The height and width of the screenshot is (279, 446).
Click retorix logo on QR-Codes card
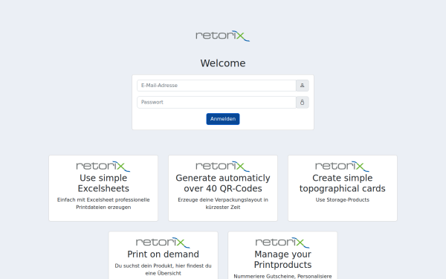point(223,166)
